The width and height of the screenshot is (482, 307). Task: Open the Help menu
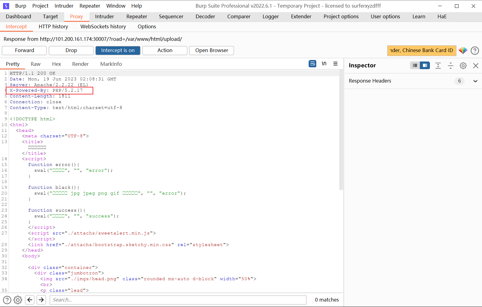point(136,6)
